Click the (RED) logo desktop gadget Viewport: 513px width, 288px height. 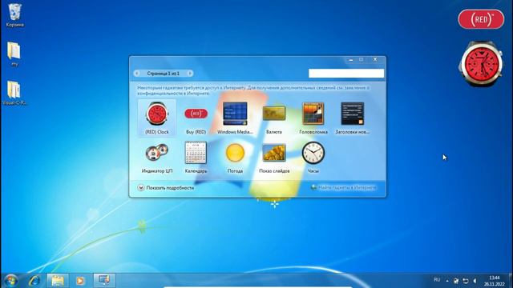481,19
